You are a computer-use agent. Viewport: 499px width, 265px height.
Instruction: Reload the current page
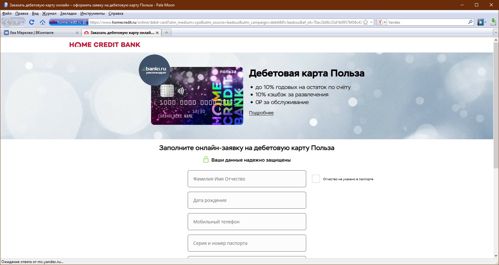coord(31,22)
